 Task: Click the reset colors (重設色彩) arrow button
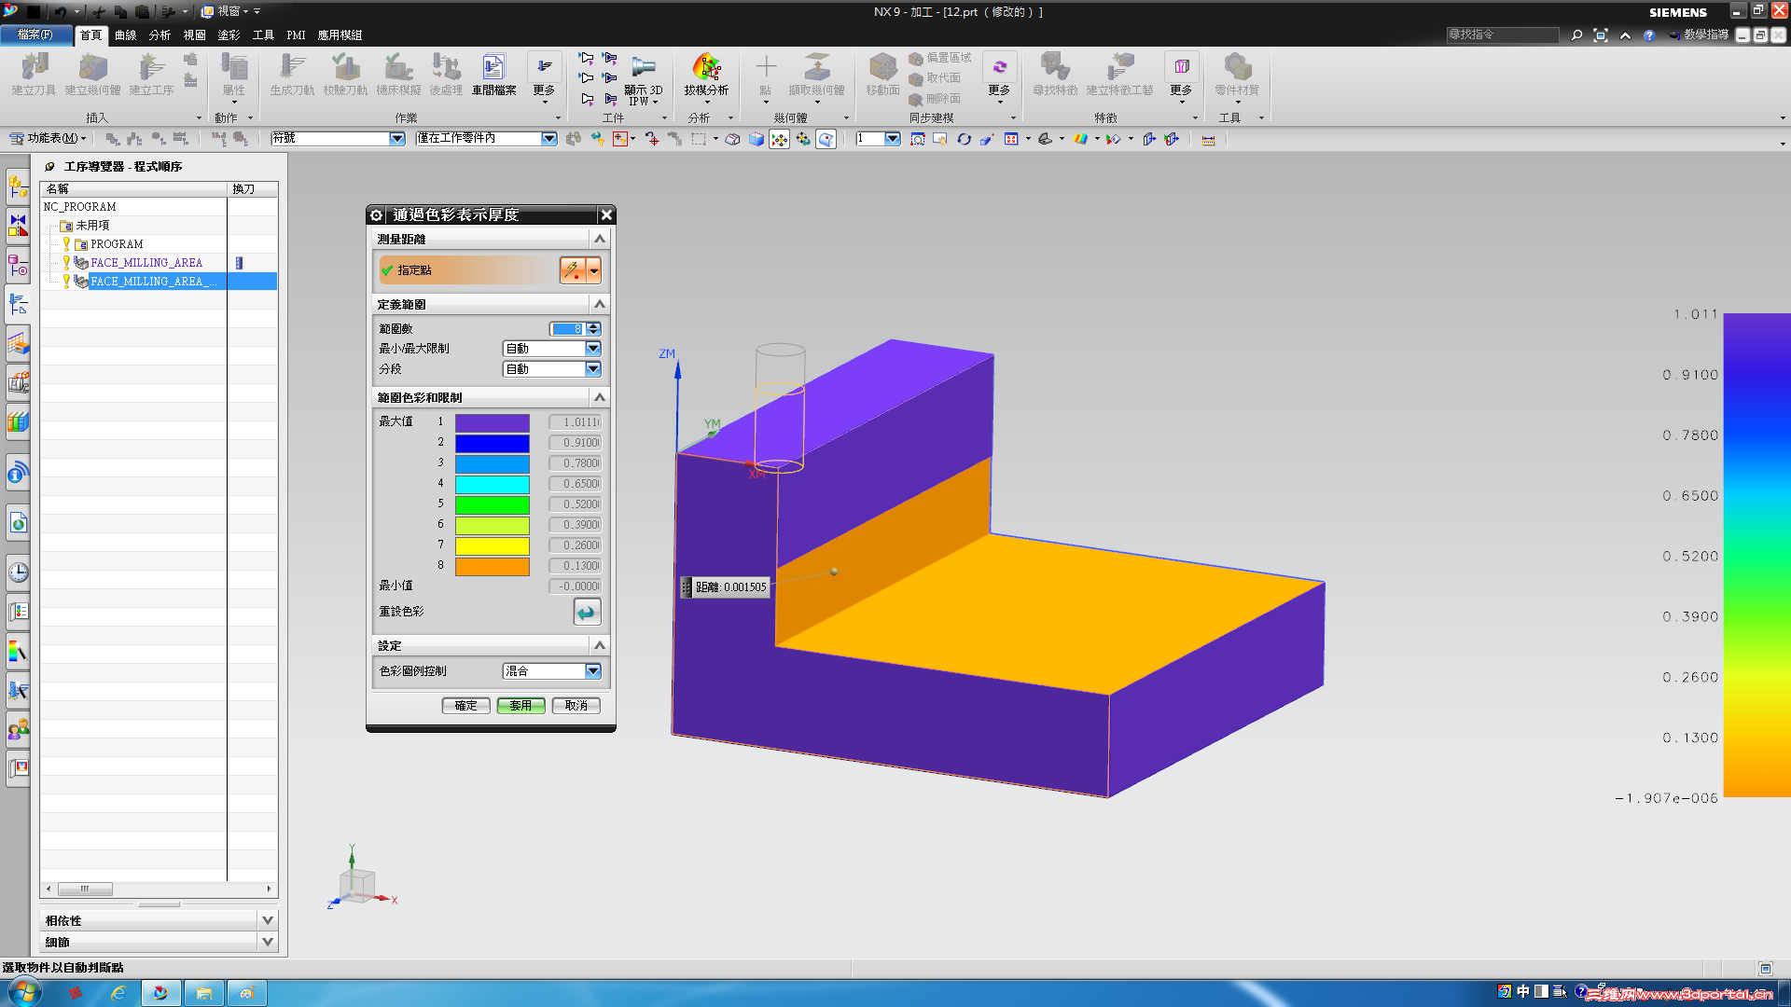587,612
